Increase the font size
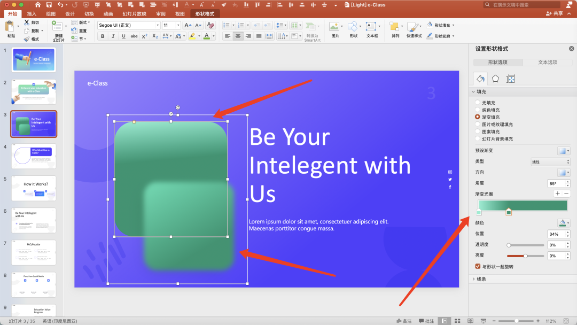 188,25
